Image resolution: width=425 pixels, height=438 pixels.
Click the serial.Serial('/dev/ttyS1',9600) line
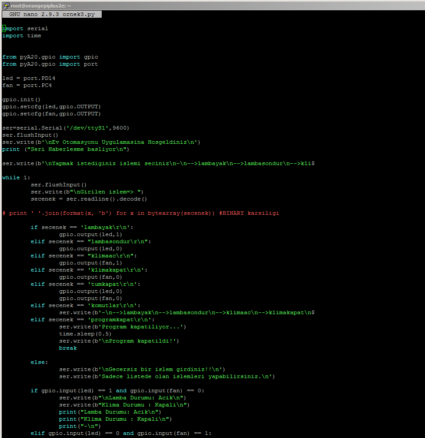tap(66, 127)
